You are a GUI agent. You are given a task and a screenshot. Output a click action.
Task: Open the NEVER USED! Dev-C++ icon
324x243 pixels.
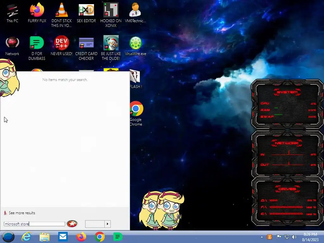click(x=61, y=46)
